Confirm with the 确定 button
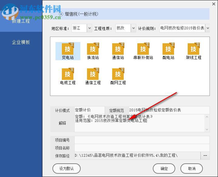The image size is (218, 177). [x=164, y=169]
